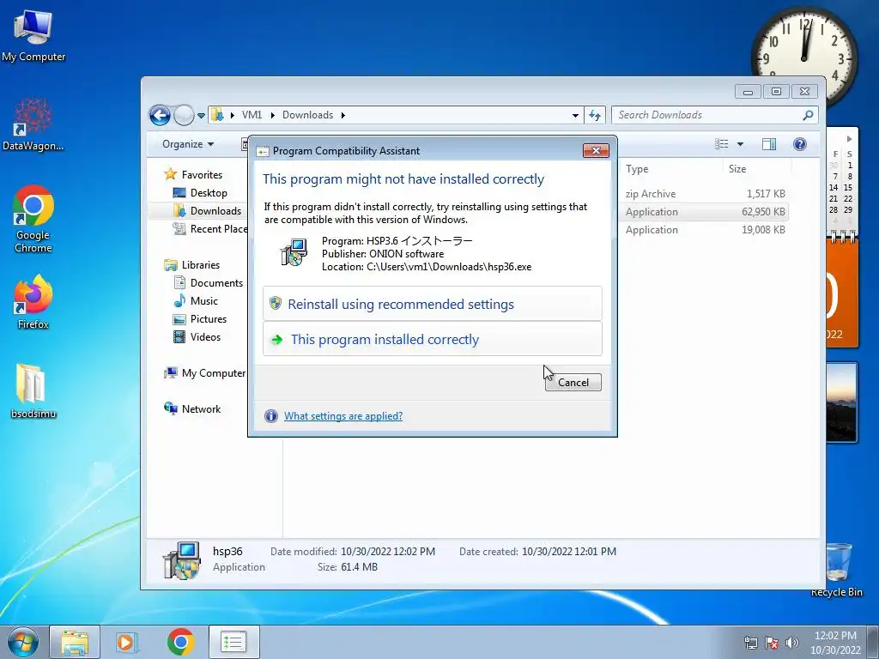
Task: Open the Recycle Bin
Action: coord(837,570)
